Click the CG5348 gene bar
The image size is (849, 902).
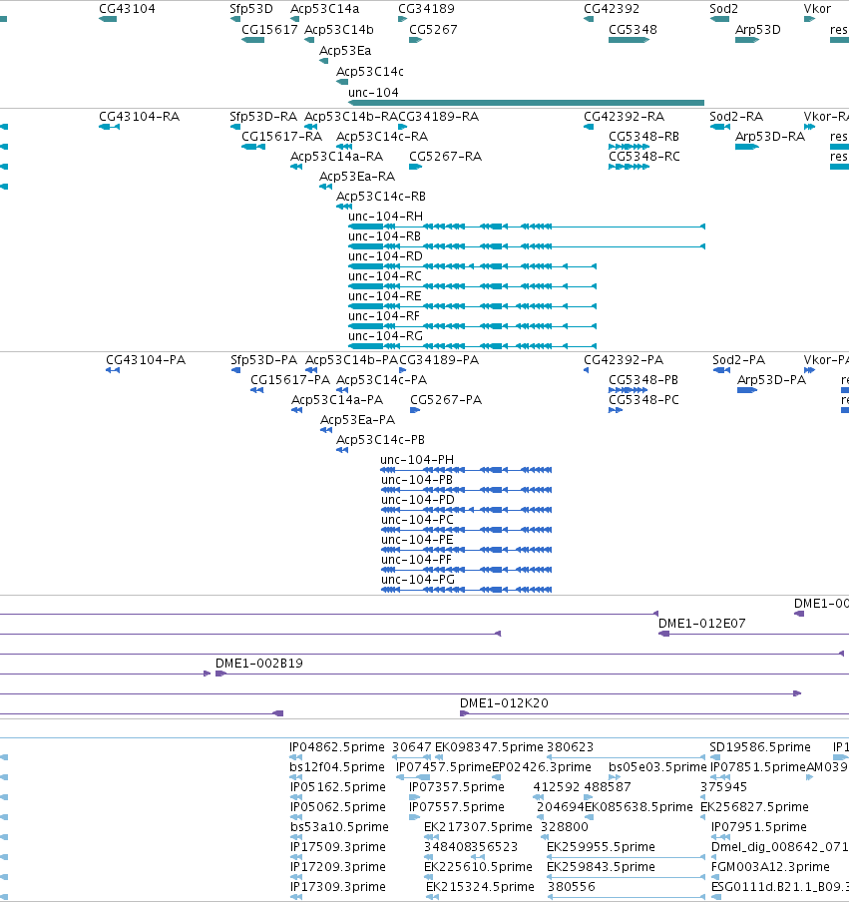(629, 40)
